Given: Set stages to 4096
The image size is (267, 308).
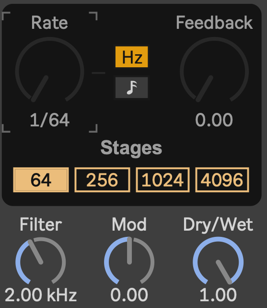Looking at the screenshot, I should point(222,180).
